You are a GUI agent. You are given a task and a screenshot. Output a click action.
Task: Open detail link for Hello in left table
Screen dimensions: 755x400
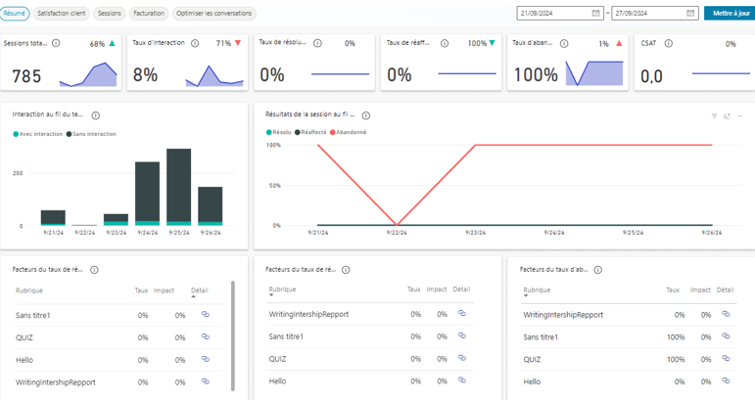[206, 359]
